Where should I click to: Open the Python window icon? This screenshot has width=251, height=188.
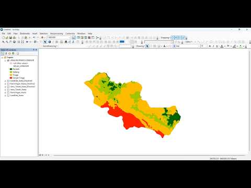pos(93,38)
